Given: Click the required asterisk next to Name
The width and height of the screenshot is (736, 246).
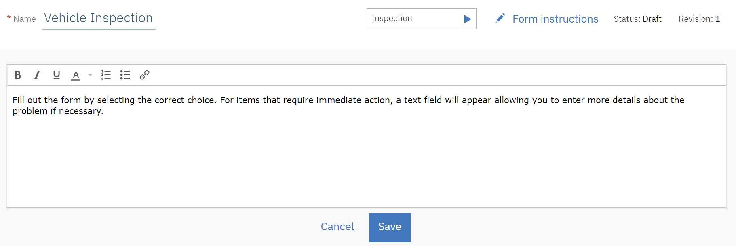Looking at the screenshot, I should pyautogui.click(x=8, y=18).
